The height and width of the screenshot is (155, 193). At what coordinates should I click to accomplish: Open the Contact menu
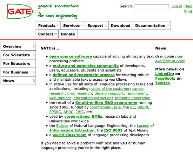(x=47, y=34)
